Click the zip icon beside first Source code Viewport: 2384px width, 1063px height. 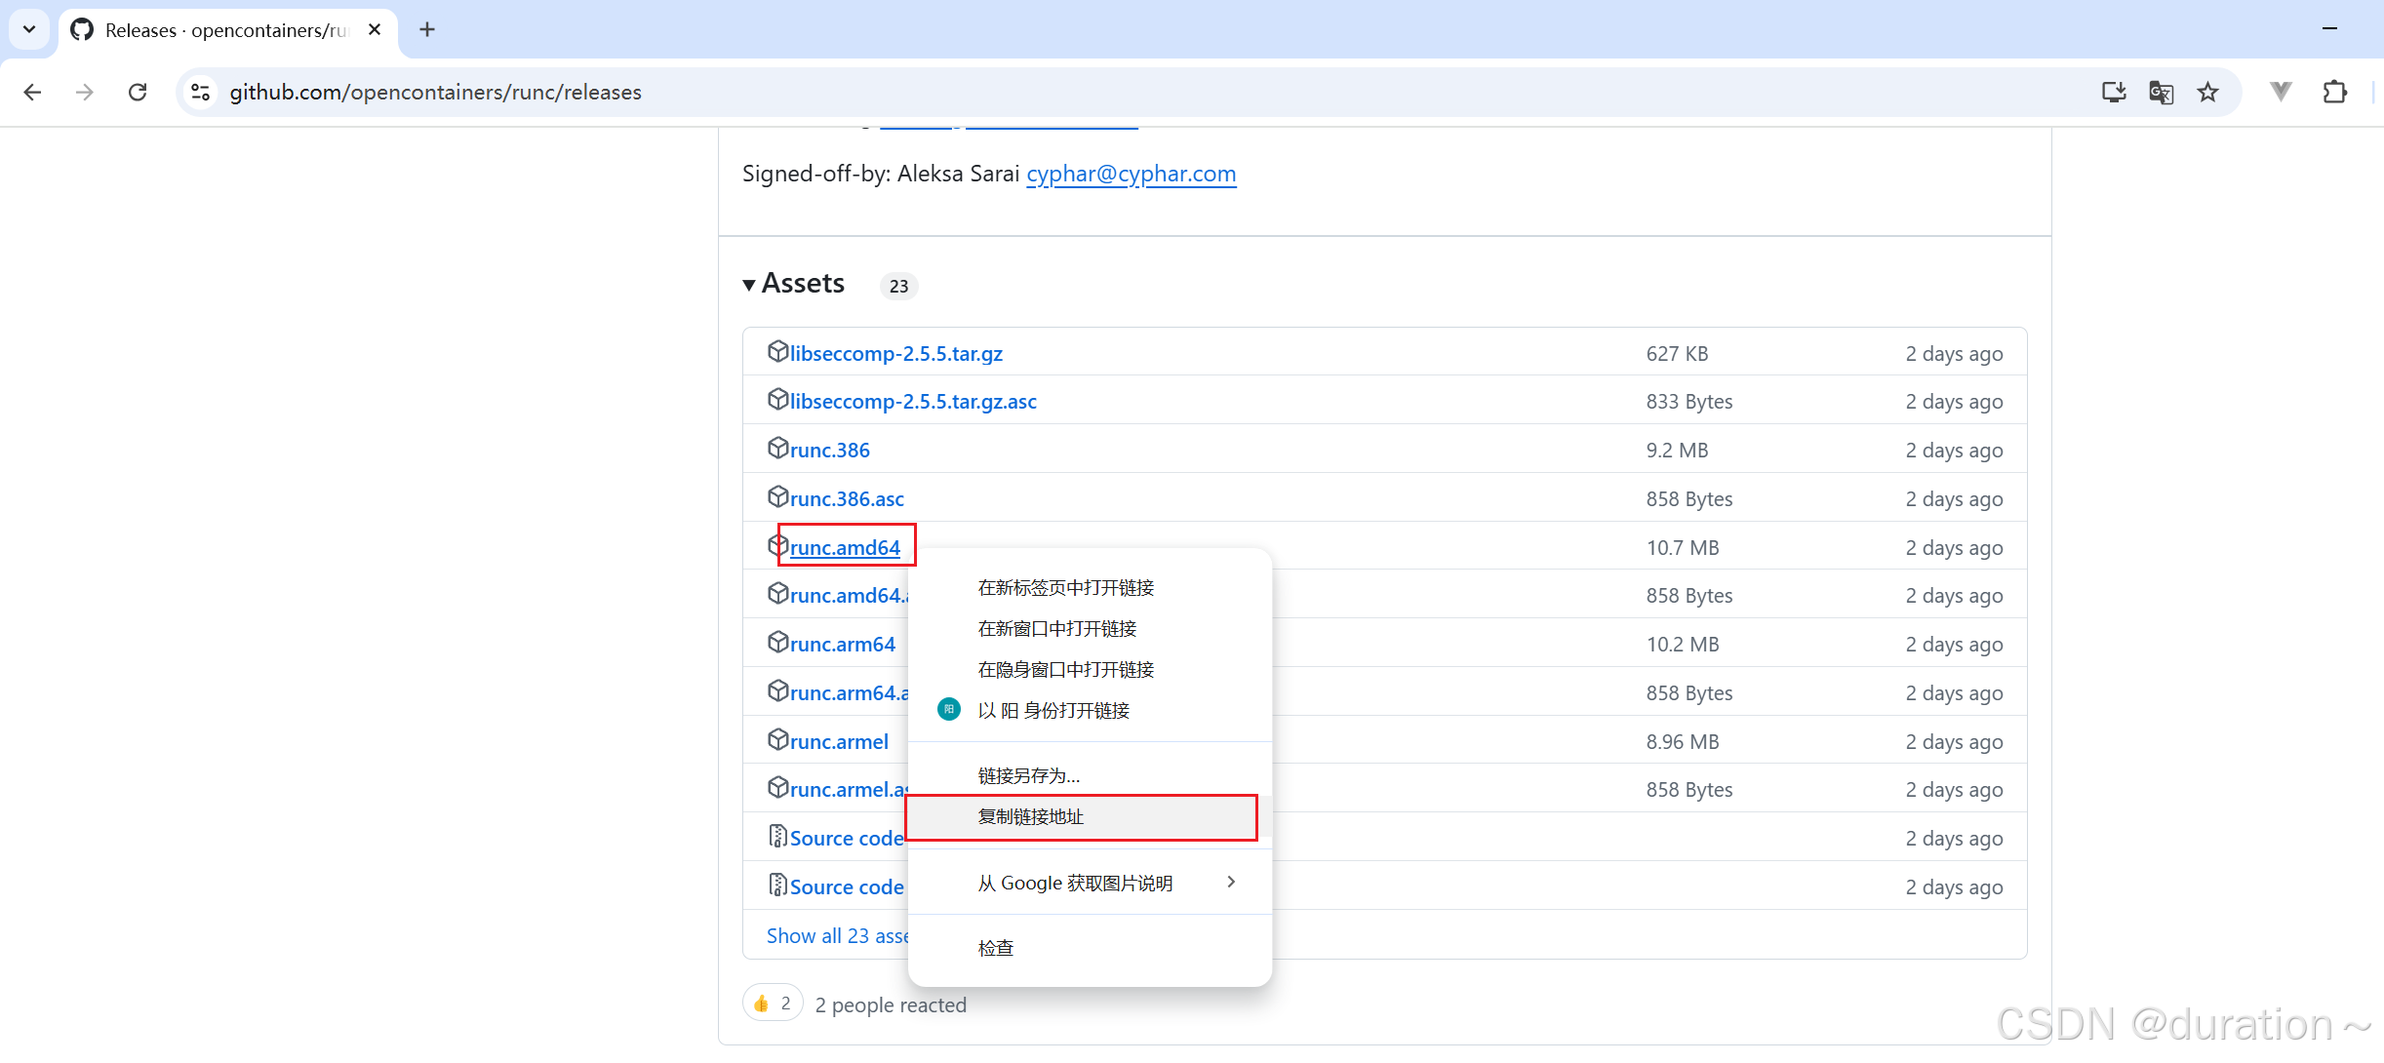[x=777, y=836]
